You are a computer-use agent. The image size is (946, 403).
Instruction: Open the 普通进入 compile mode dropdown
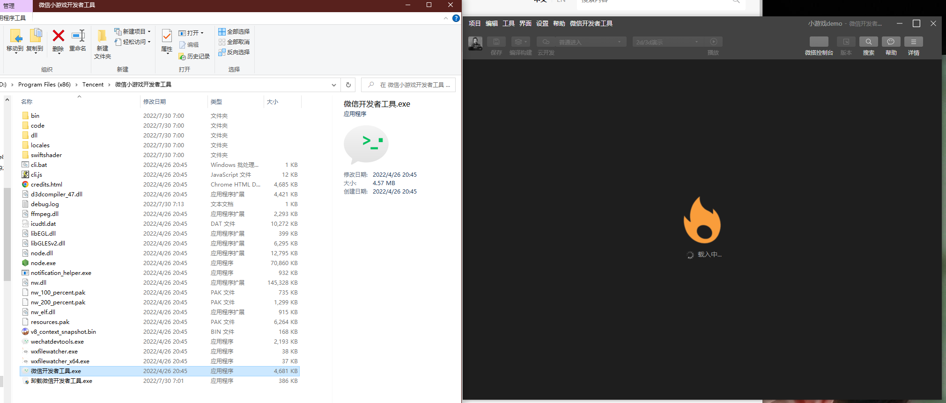coord(591,42)
